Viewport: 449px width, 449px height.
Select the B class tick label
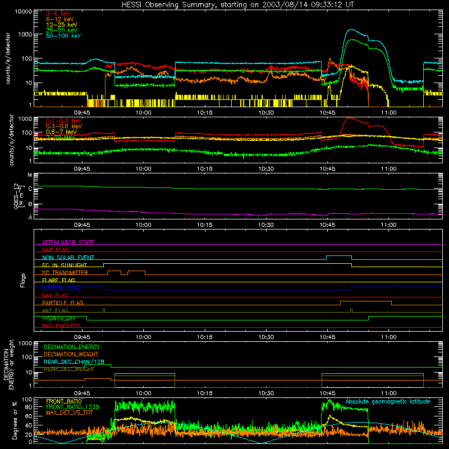pyautogui.click(x=30, y=204)
